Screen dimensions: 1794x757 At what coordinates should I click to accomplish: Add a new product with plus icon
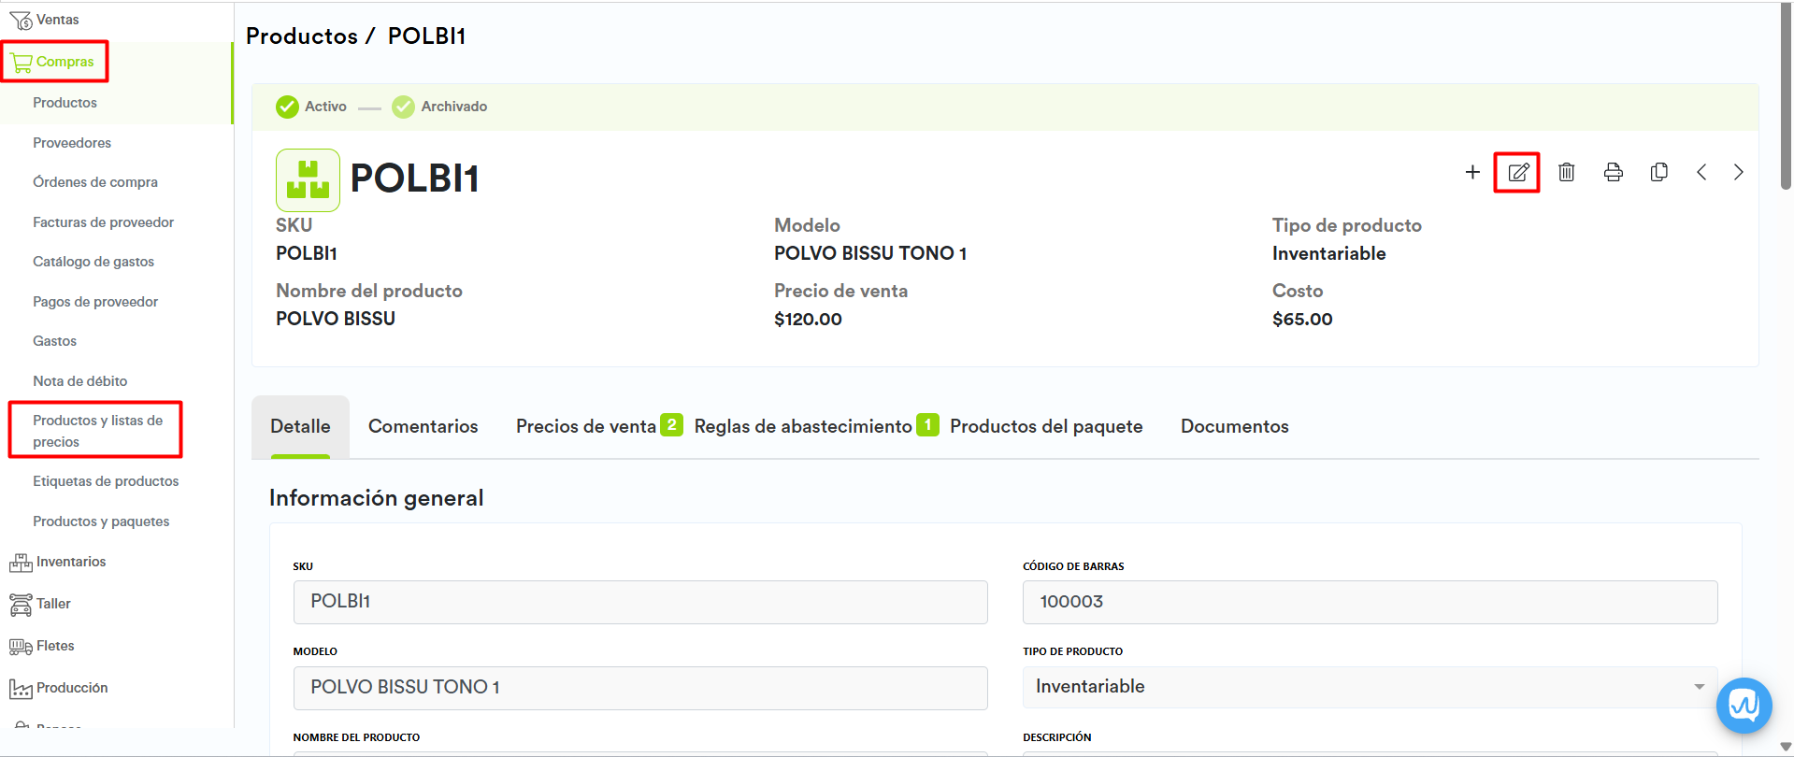pyautogui.click(x=1472, y=172)
